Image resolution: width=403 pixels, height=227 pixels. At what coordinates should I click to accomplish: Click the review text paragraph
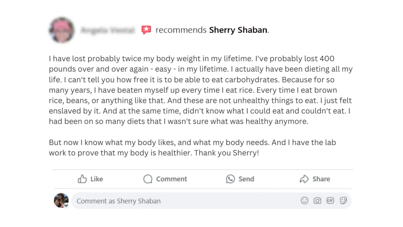(x=200, y=90)
